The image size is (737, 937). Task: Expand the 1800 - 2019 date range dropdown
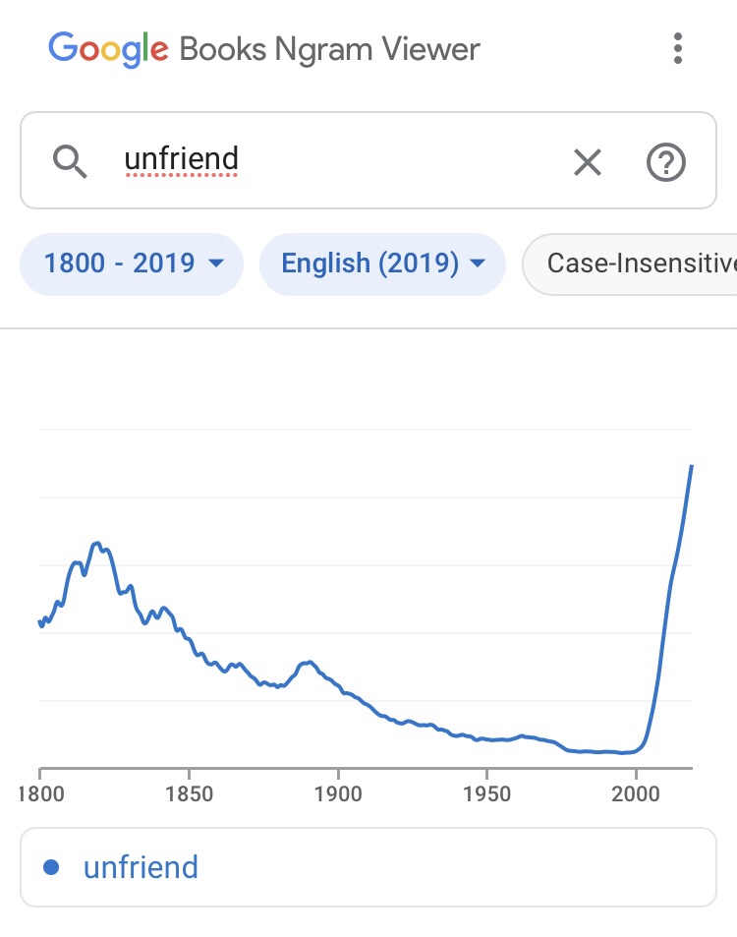point(131,264)
